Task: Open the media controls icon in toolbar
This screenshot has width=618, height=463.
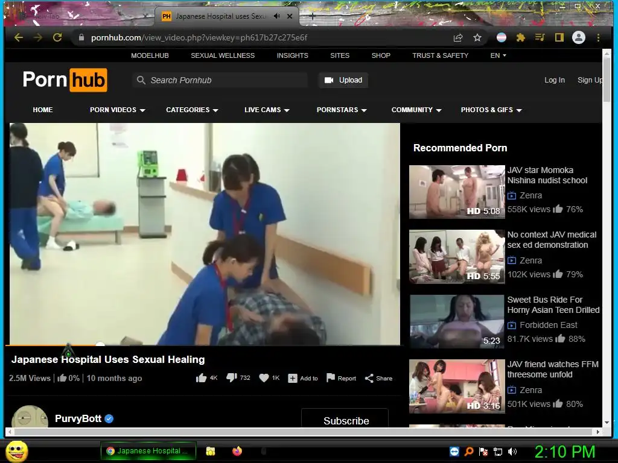Action: 540,37
